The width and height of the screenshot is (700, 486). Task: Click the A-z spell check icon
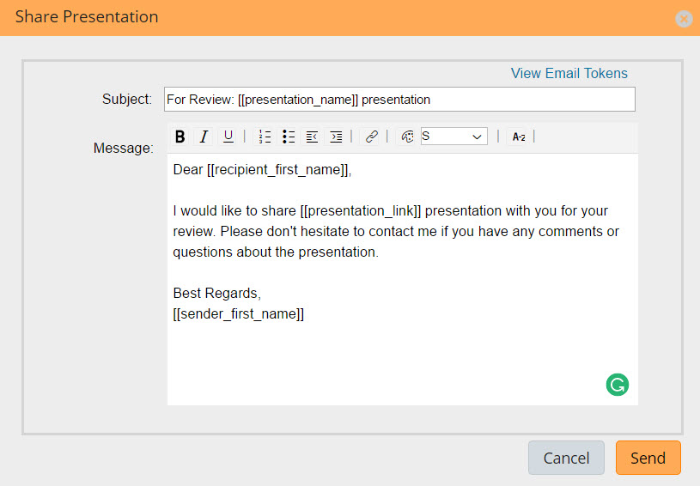tap(518, 137)
